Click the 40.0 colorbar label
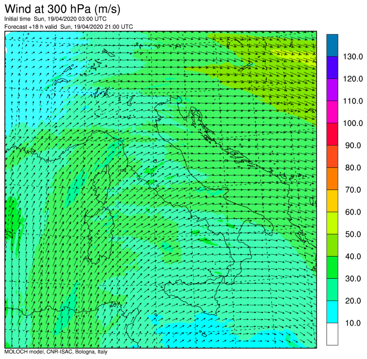 point(353,257)
